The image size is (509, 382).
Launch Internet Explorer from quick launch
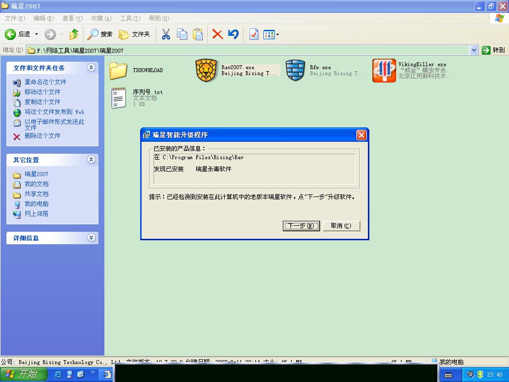pyautogui.click(x=58, y=375)
